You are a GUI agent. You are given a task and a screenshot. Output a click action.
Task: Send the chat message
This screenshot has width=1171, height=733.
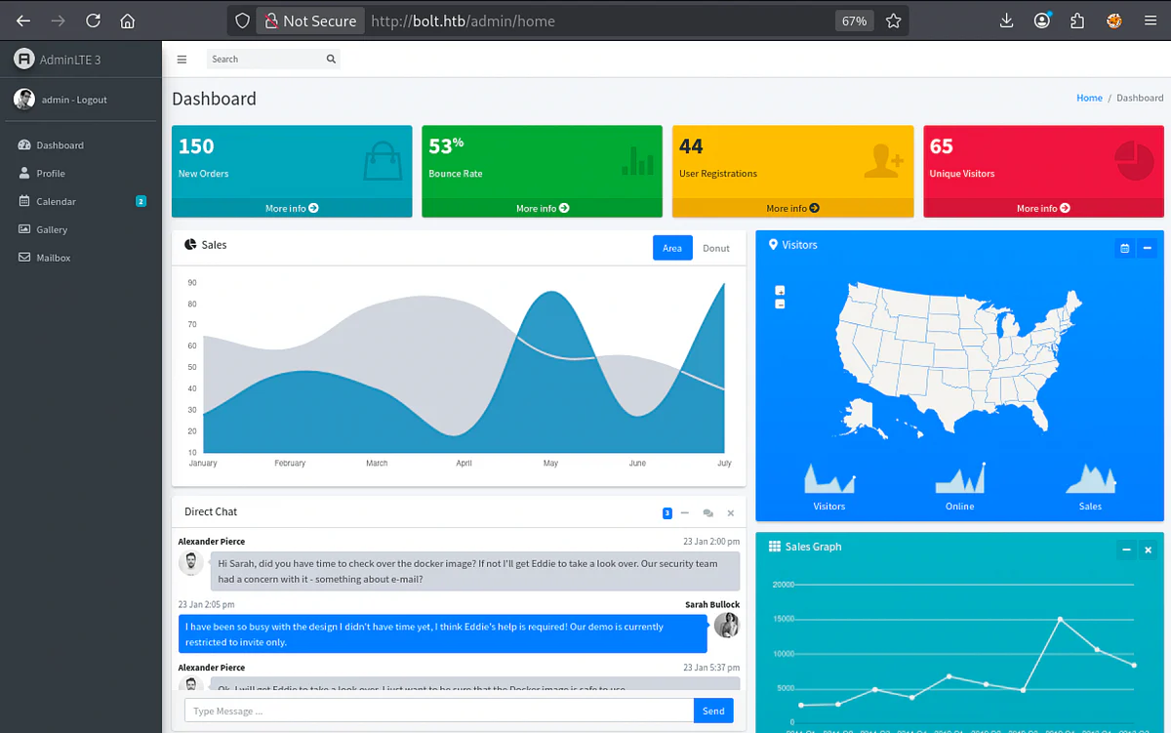pos(713,711)
